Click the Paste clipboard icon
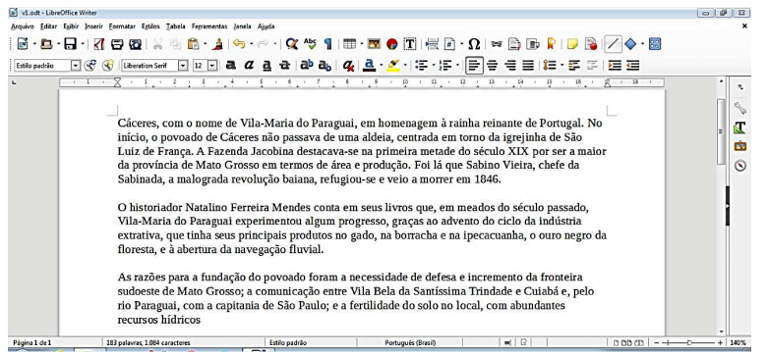The height and width of the screenshot is (356, 768). (x=193, y=44)
